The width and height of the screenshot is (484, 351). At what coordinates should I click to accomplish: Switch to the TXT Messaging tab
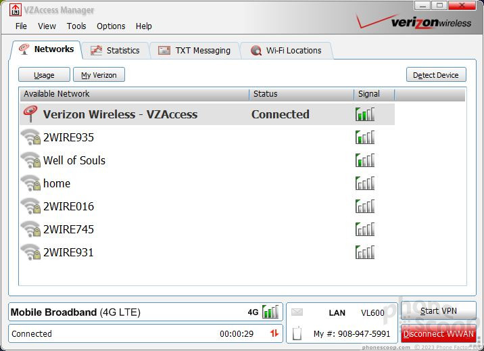tap(195, 50)
